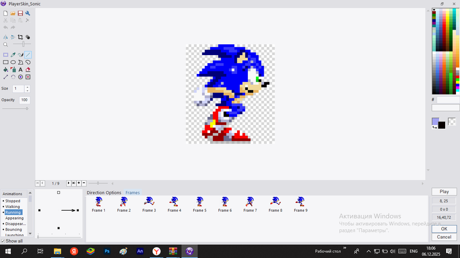Select the freehand Brush tool
460x258 pixels.
click(x=20, y=55)
